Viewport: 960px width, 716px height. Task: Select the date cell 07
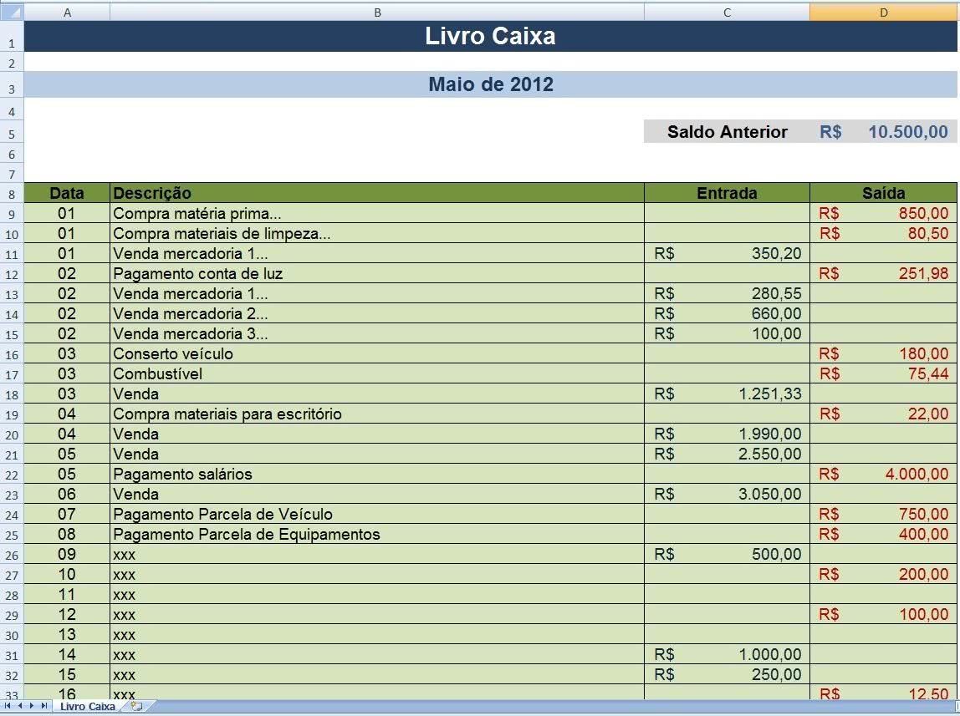[68, 514]
